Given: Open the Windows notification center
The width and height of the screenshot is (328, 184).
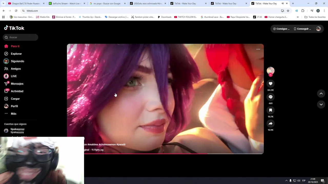Looking at the screenshot, I should coord(323,181).
